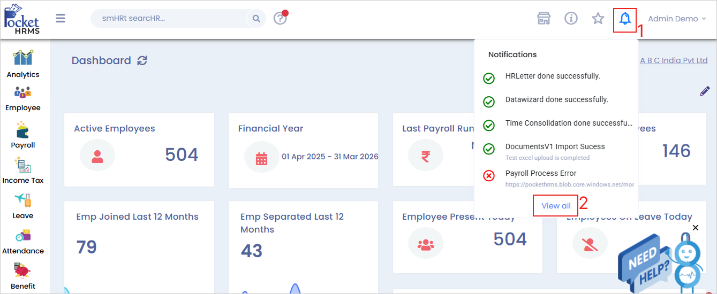Open A B C India Pvt Ltd link
This screenshot has height=294, width=717.
(x=674, y=60)
